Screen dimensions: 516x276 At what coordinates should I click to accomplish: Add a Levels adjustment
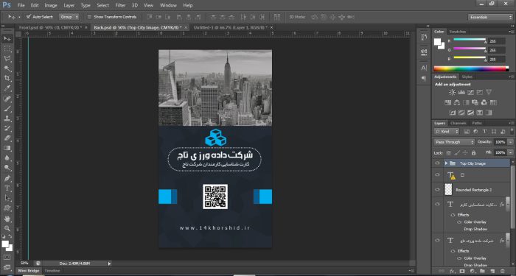(x=461, y=92)
